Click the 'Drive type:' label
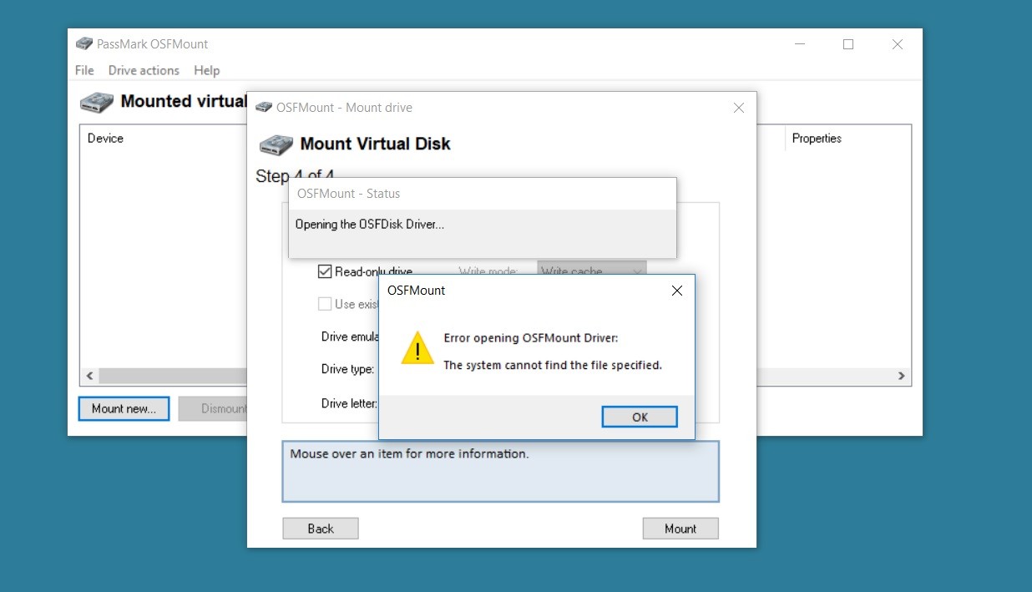Image resolution: width=1032 pixels, height=592 pixels. click(x=347, y=369)
